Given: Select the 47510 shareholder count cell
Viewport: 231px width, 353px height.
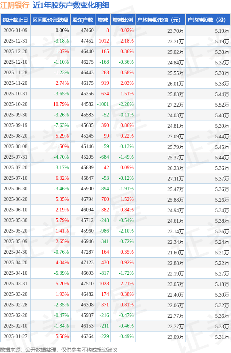Looking at the screenshot, I should pyautogui.click(x=87, y=284).
